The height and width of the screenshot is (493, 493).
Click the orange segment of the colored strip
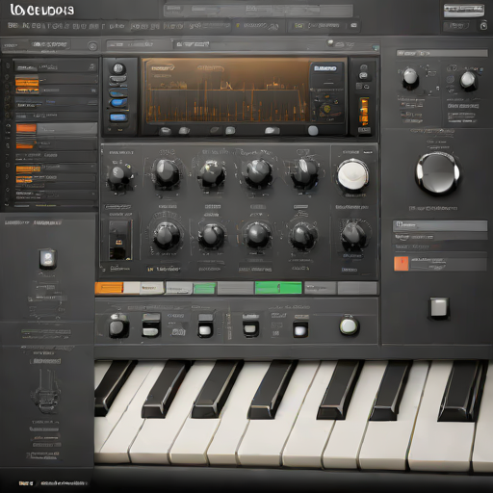(109, 288)
